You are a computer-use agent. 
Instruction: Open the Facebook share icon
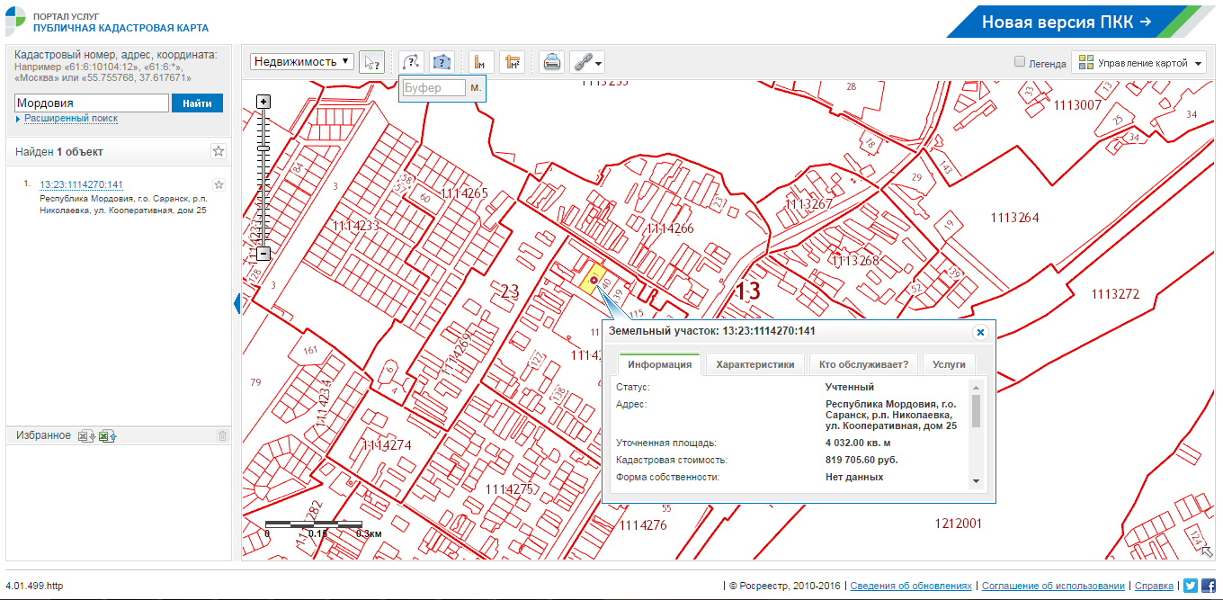(x=1209, y=586)
